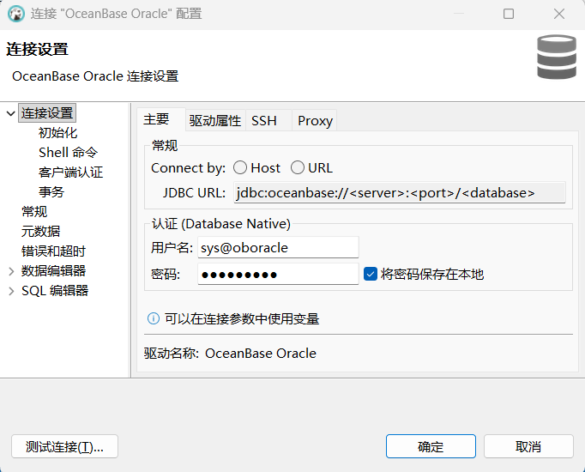Screen dimensions: 585x472
Task: Close the configuration dialog window
Action: (x=559, y=14)
